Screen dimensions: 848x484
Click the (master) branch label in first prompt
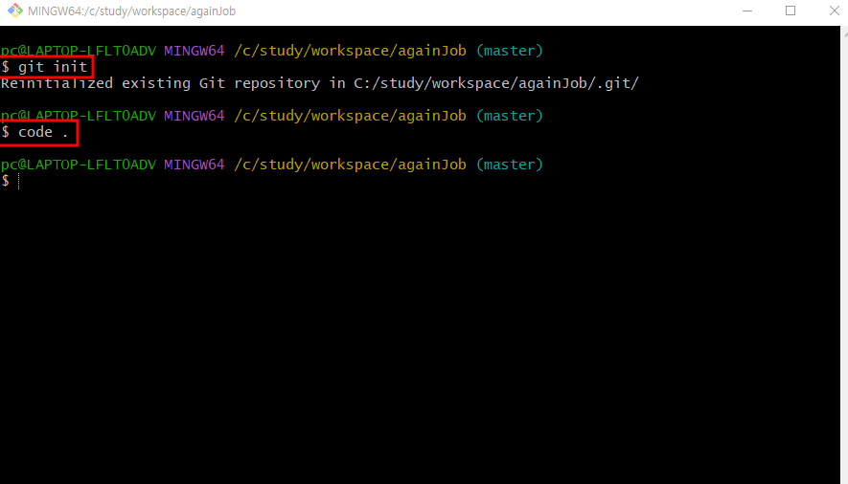pyautogui.click(x=510, y=51)
